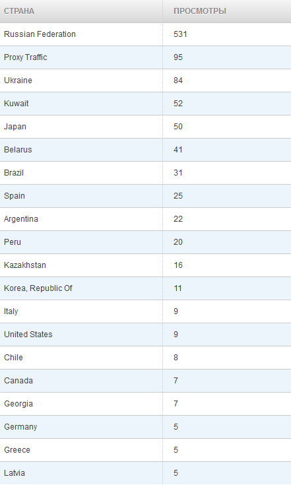Click the United States entry
Screen dimensions: 291x485
pos(28,335)
